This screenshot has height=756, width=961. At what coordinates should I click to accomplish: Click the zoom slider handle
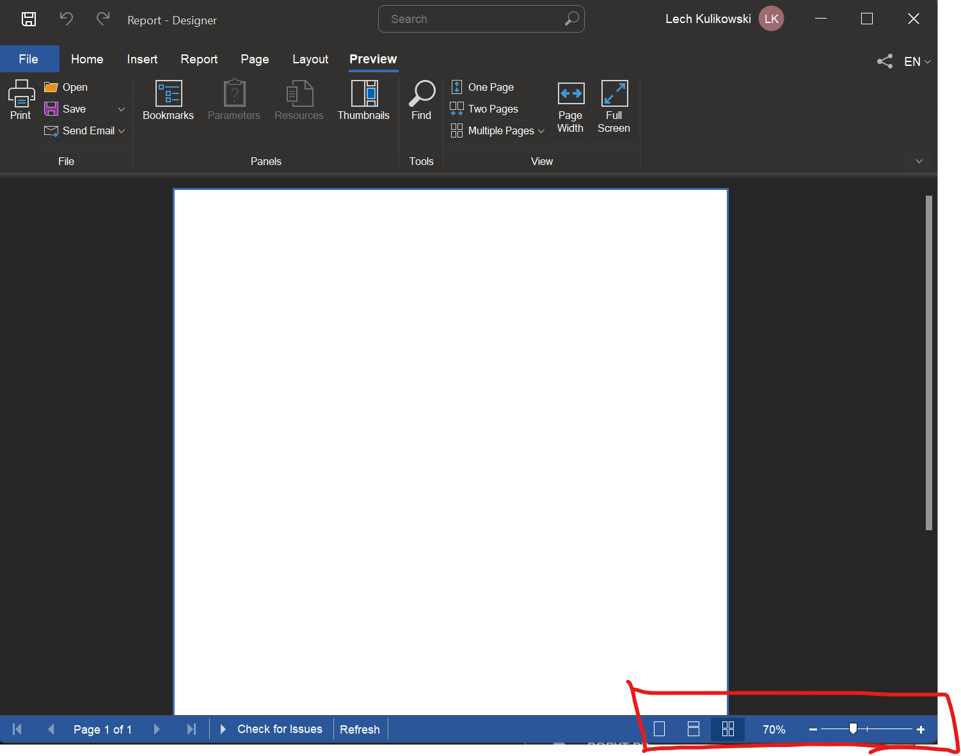853,729
